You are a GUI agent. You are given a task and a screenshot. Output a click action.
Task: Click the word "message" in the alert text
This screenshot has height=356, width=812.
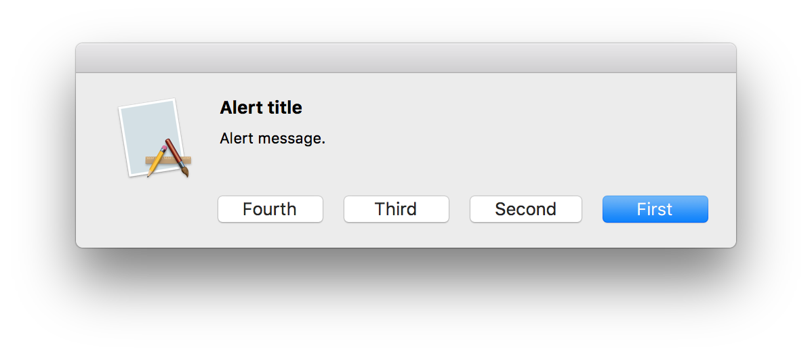pos(290,139)
